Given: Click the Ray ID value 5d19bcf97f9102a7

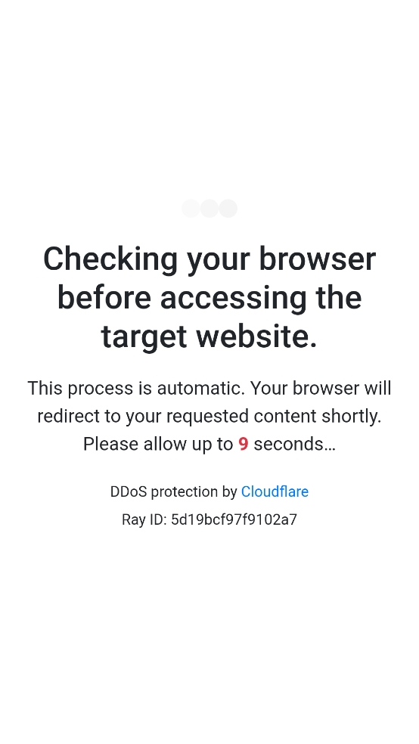Looking at the screenshot, I should (x=234, y=519).
